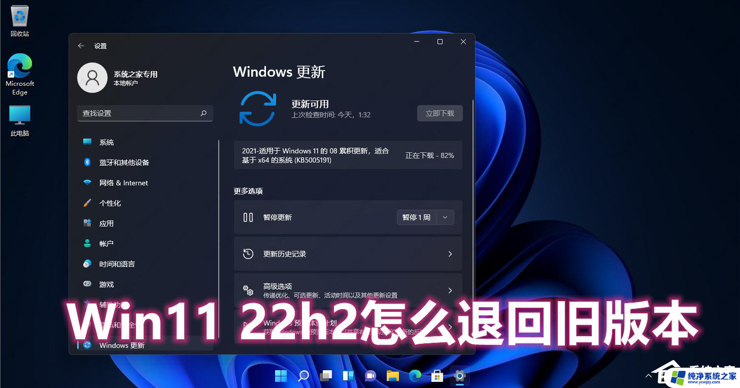Screen dimensions: 740x388
Task: Open 帐户 settings
Action: tap(145, 244)
